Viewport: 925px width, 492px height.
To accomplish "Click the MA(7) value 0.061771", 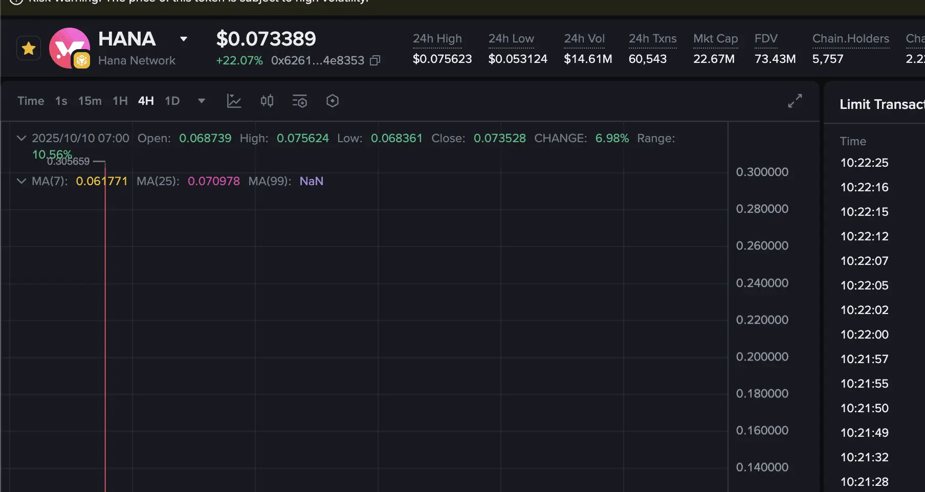I will (x=101, y=181).
